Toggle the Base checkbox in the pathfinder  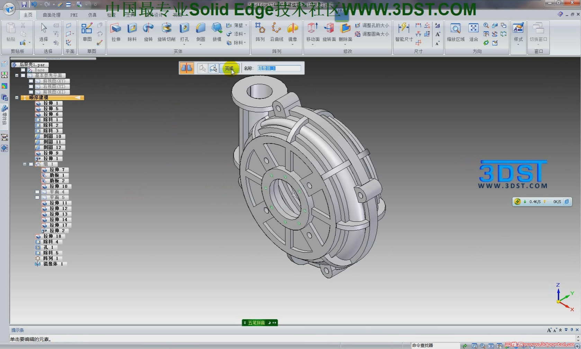click(x=23, y=69)
